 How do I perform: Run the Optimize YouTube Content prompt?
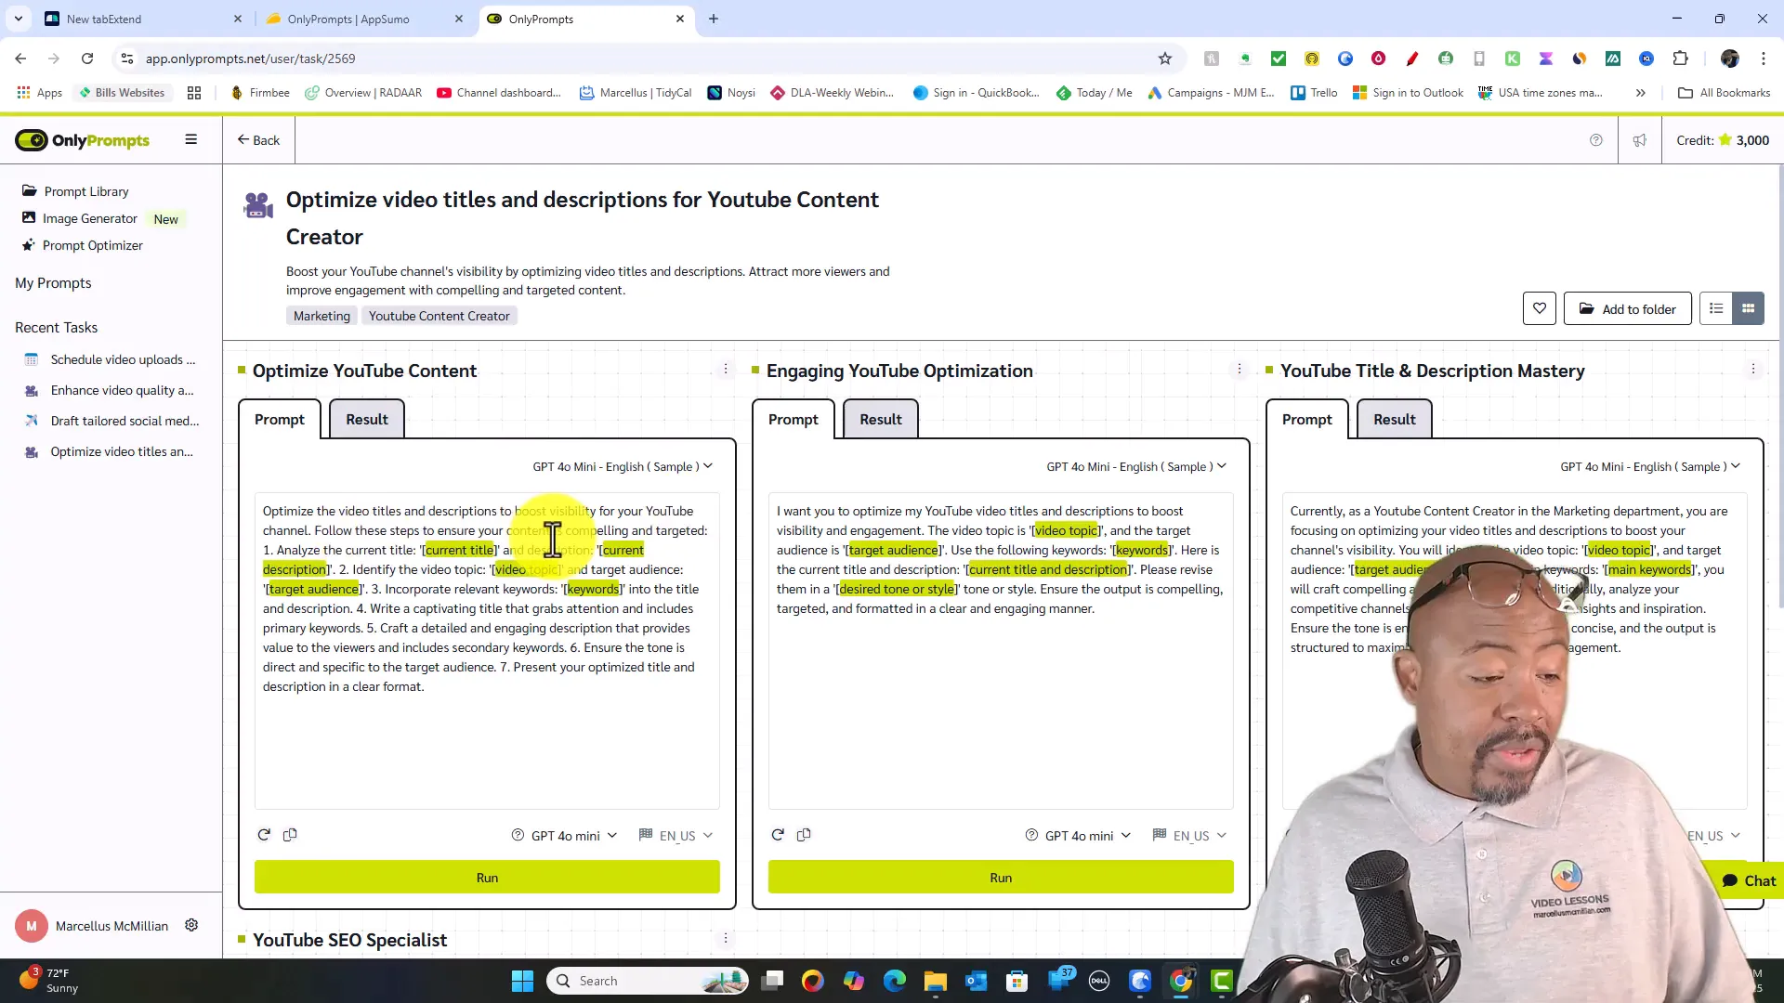click(x=487, y=877)
